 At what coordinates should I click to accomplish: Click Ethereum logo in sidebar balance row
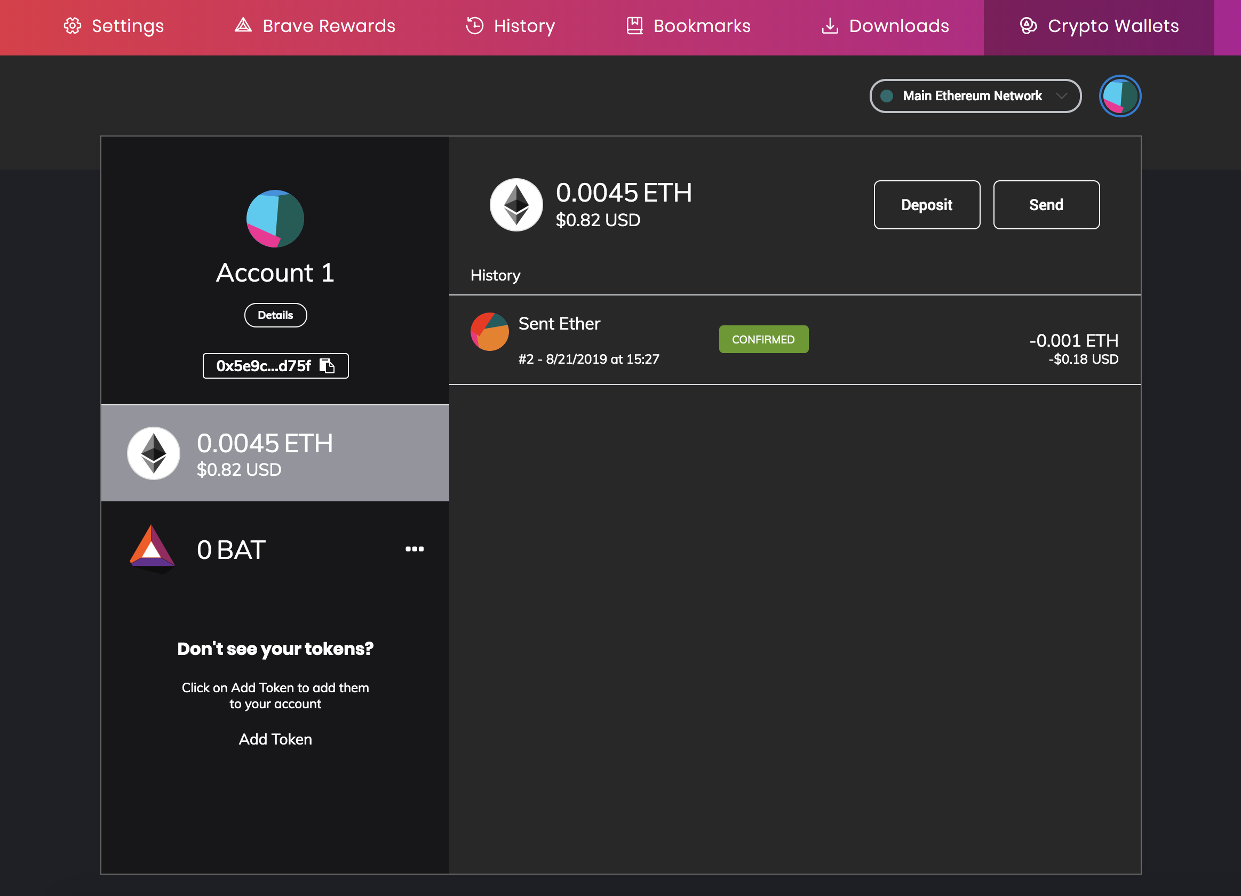(x=154, y=453)
